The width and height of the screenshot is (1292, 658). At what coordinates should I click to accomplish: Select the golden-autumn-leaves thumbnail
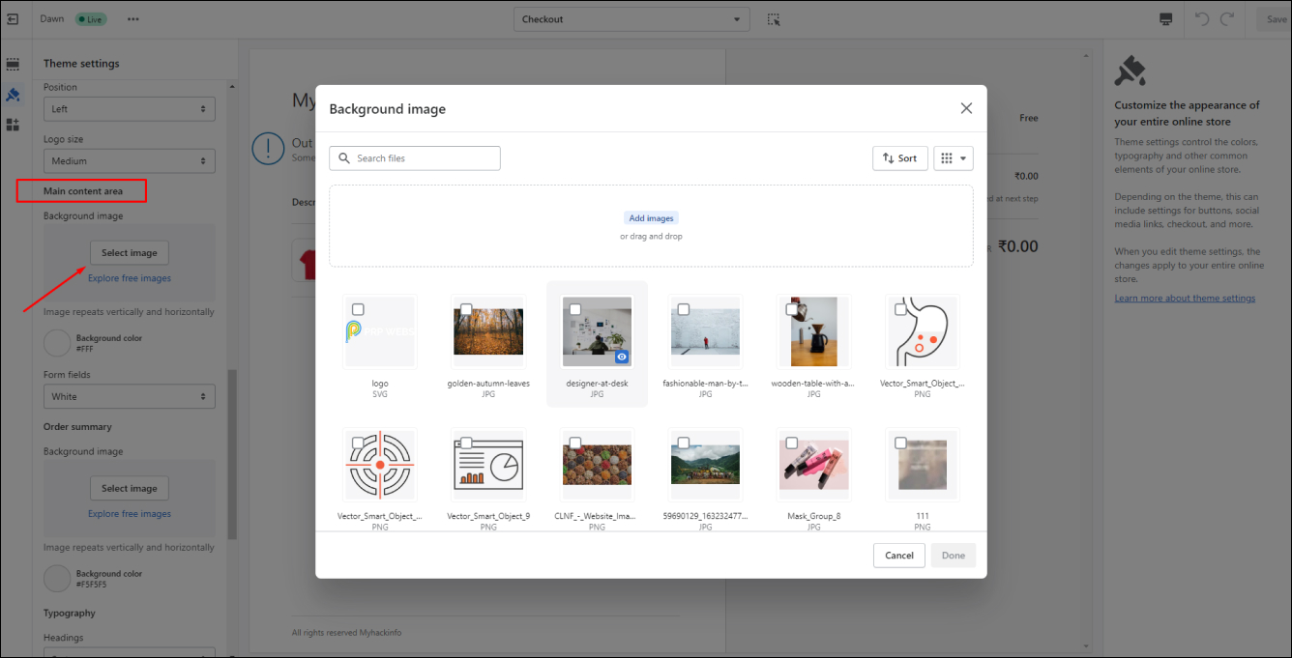click(x=488, y=331)
